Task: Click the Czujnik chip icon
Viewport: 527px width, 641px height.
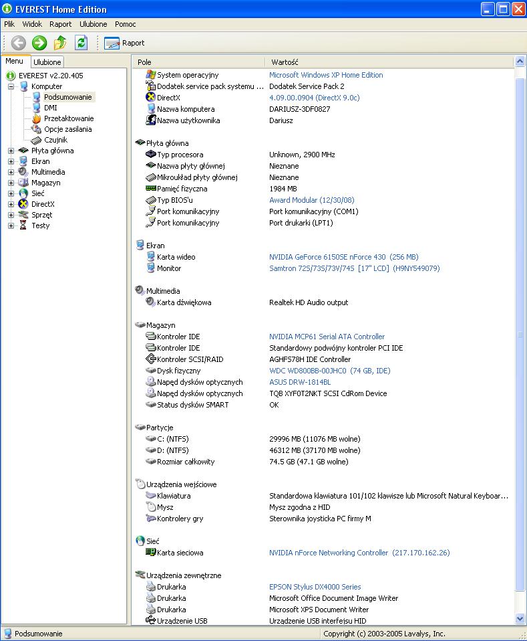Action: pos(36,141)
